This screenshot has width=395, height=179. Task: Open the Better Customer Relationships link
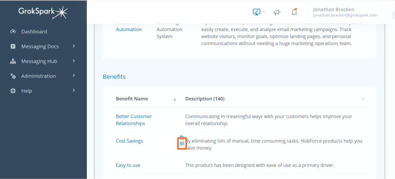tap(134, 120)
